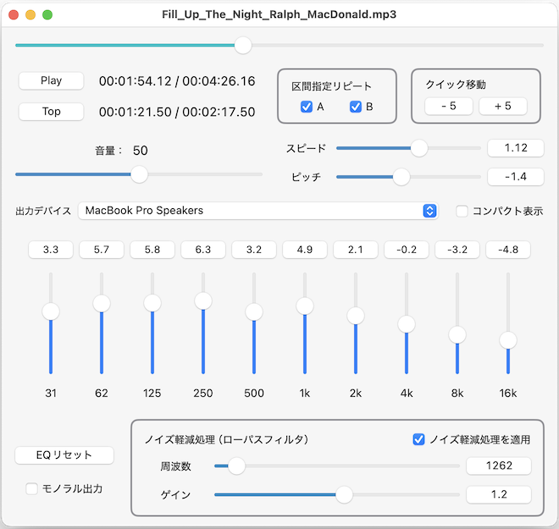Click the Play button
559x529 pixels.
coord(51,80)
